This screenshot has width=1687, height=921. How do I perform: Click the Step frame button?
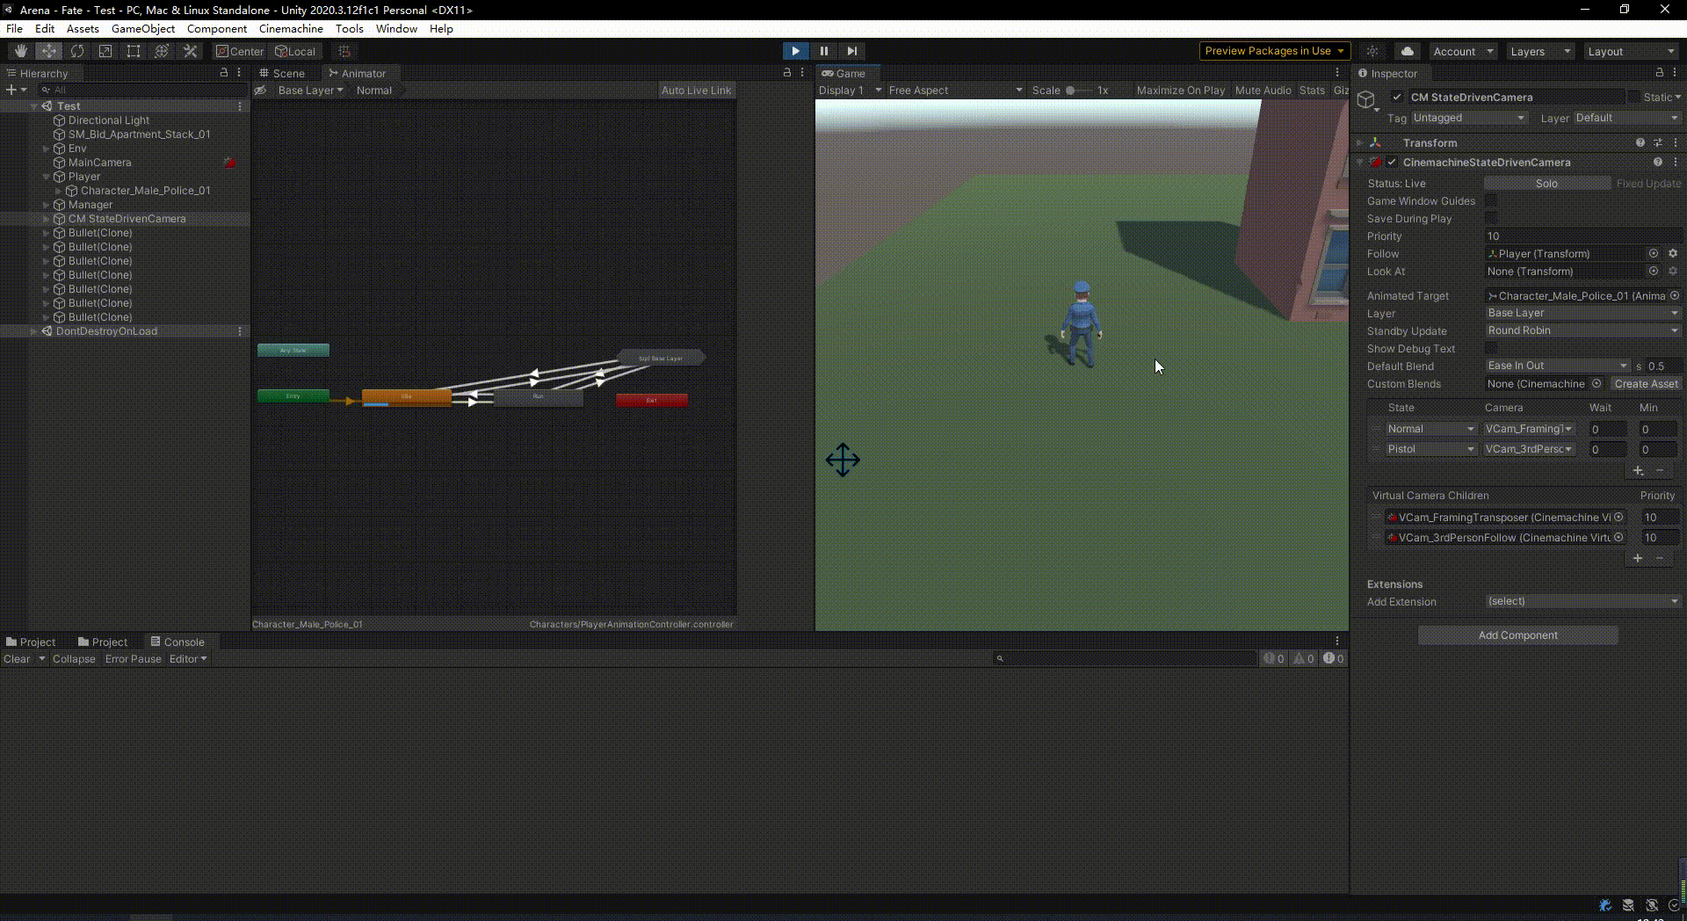pyautogui.click(x=851, y=51)
